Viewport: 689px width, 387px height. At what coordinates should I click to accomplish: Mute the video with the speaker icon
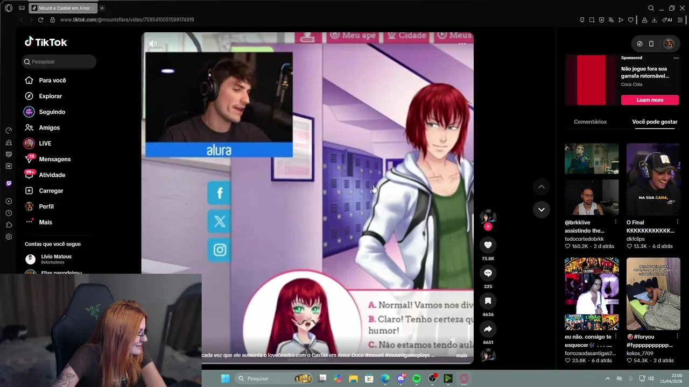[153, 44]
